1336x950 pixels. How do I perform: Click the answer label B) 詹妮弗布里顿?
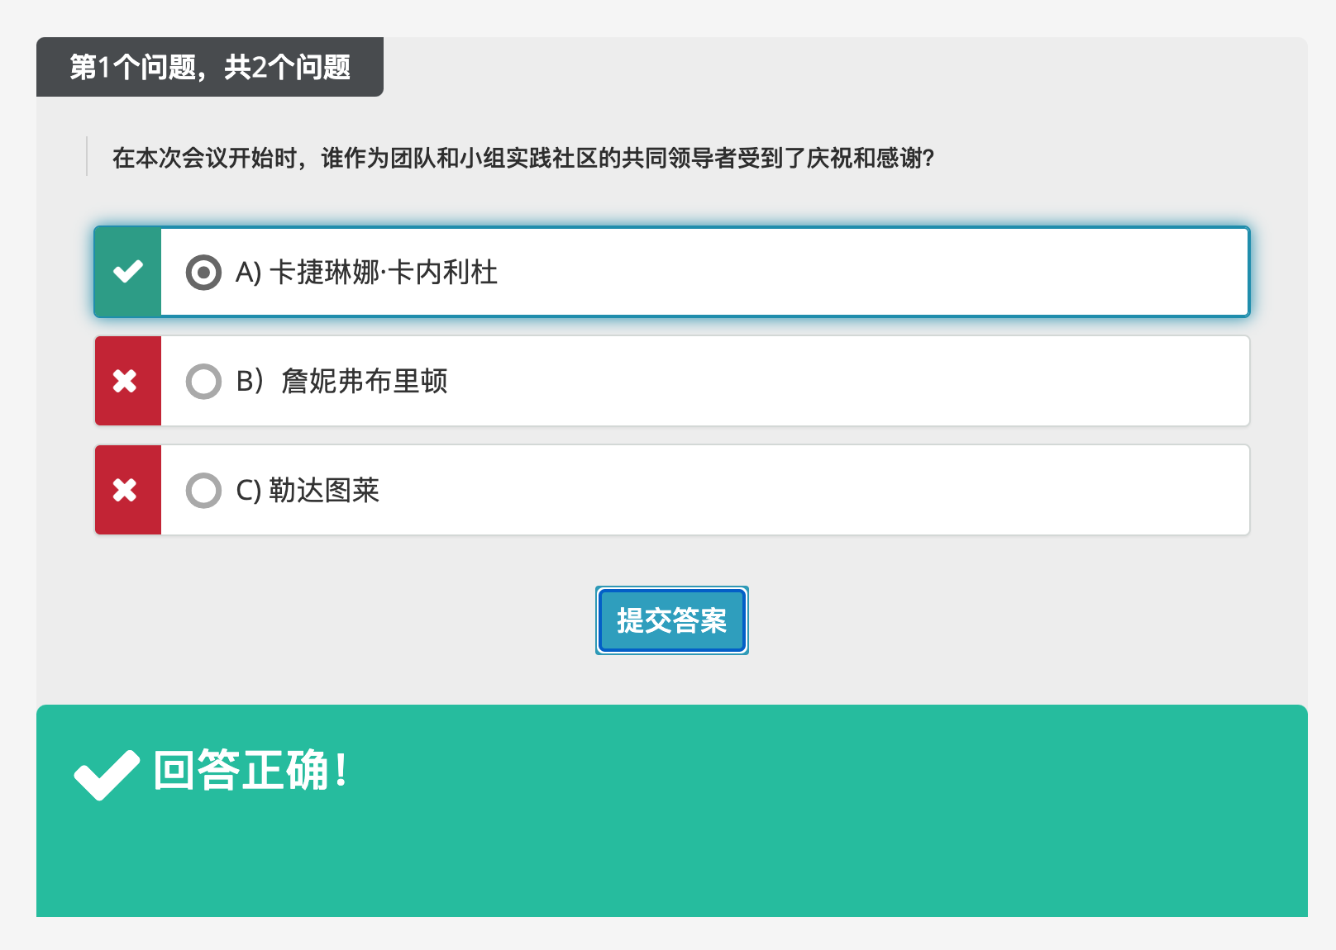pos(341,381)
